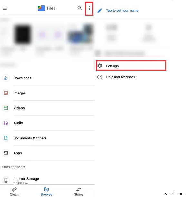
Task: Open the Images category
Action: click(47, 93)
